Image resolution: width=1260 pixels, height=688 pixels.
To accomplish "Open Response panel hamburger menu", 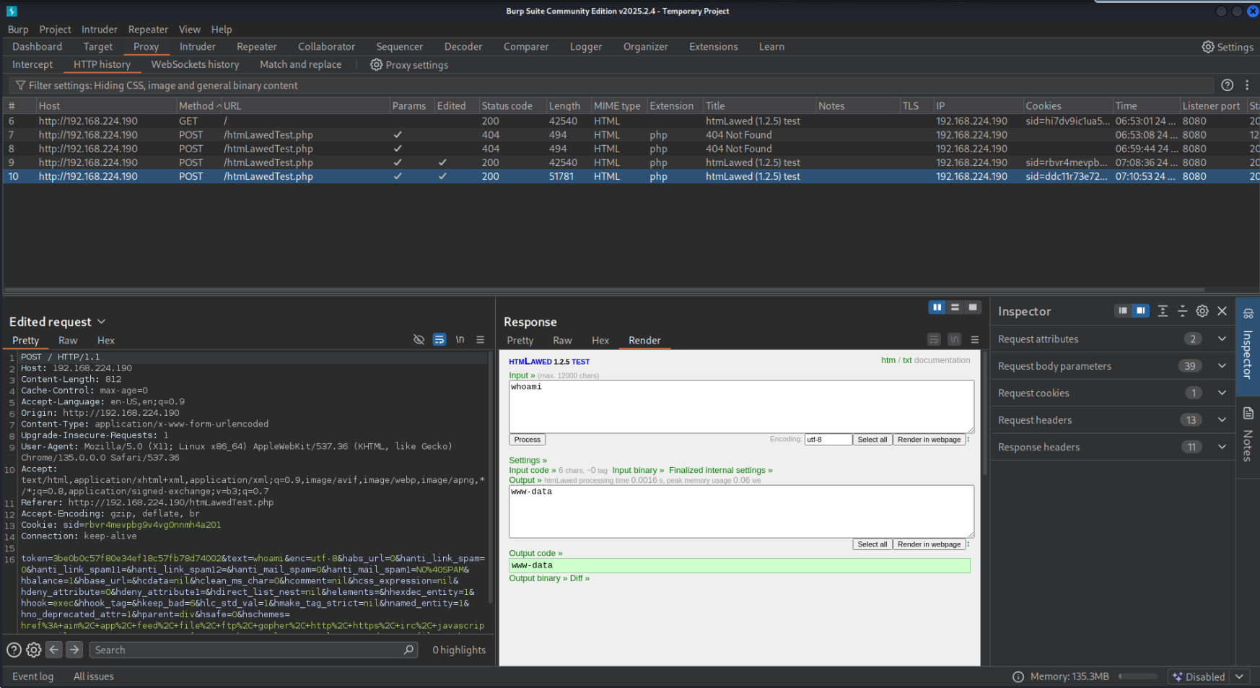I will 975,339.
